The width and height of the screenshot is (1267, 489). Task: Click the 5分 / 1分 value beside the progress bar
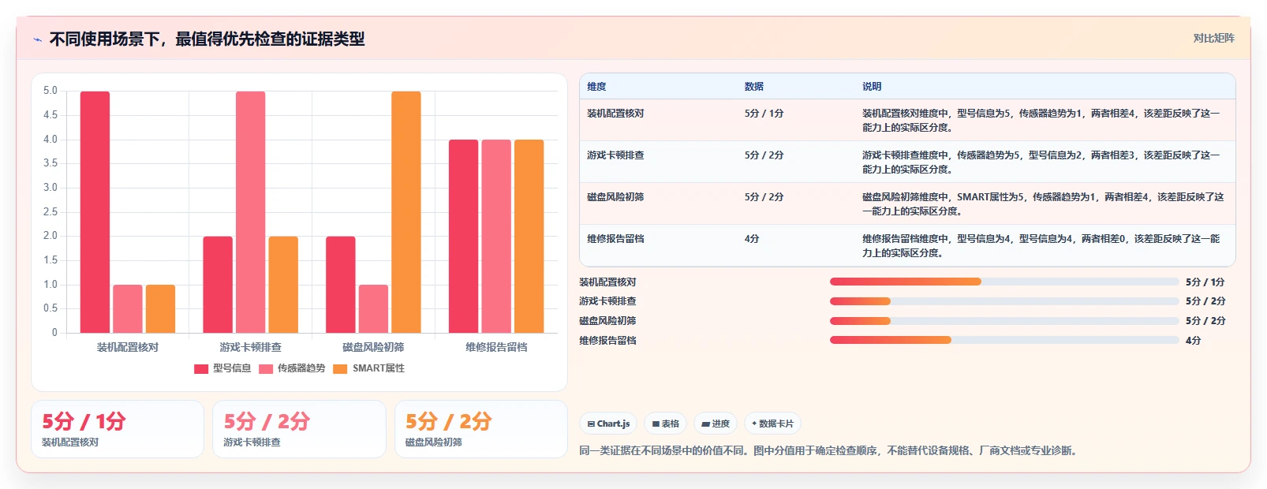pos(1205,282)
